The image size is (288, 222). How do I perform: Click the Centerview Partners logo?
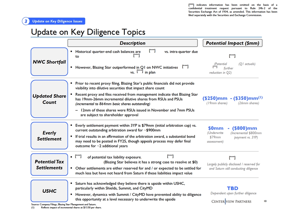point(231,202)
